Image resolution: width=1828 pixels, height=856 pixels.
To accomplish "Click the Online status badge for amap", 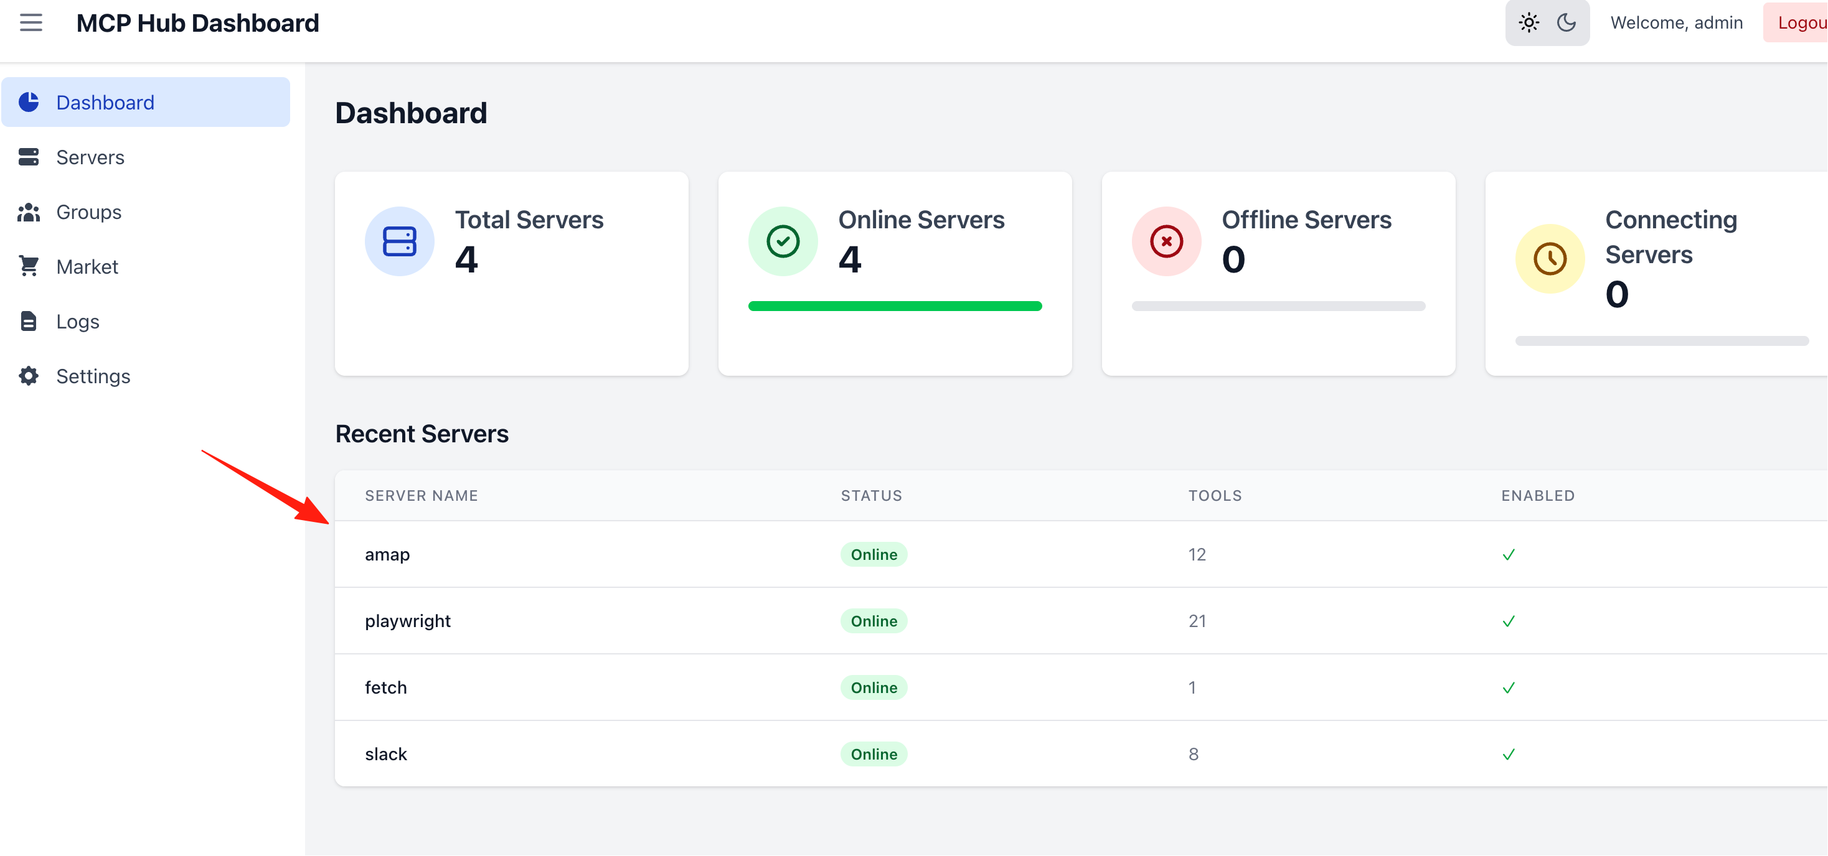I will pyautogui.click(x=874, y=554).
